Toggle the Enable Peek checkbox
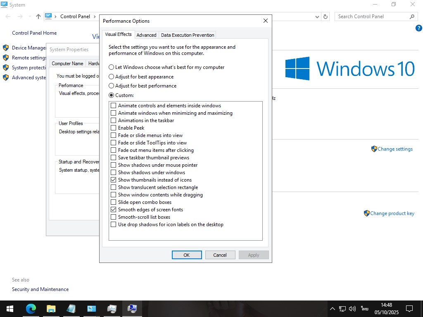The width and height of the screenshot is (423, 317). (113, 128)
